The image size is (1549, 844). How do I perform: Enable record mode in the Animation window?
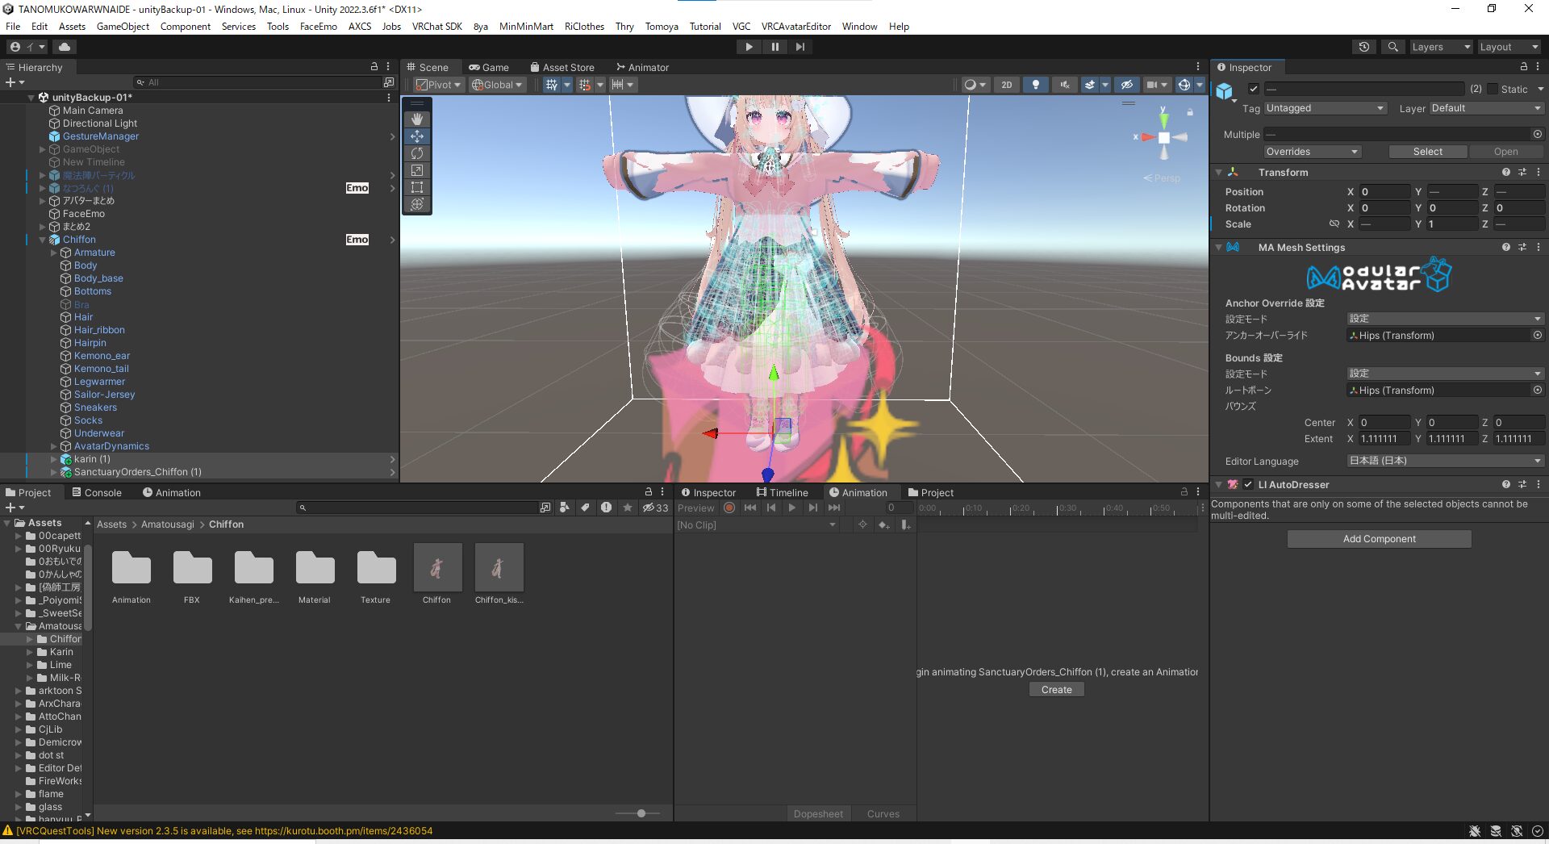[729, 508]
